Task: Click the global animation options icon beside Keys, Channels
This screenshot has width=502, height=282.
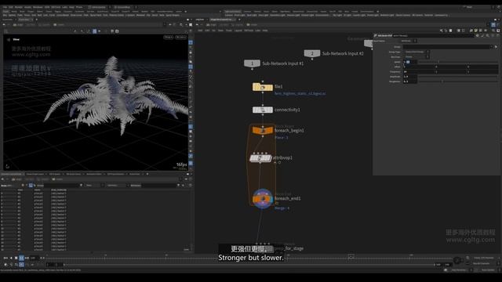Action: 467,258
